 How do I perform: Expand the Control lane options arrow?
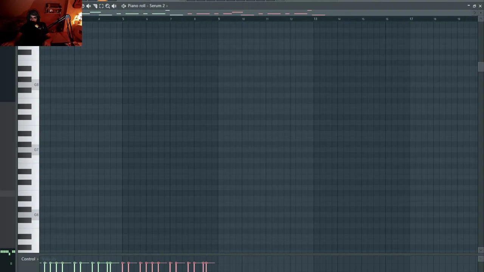tap(38, 259)
